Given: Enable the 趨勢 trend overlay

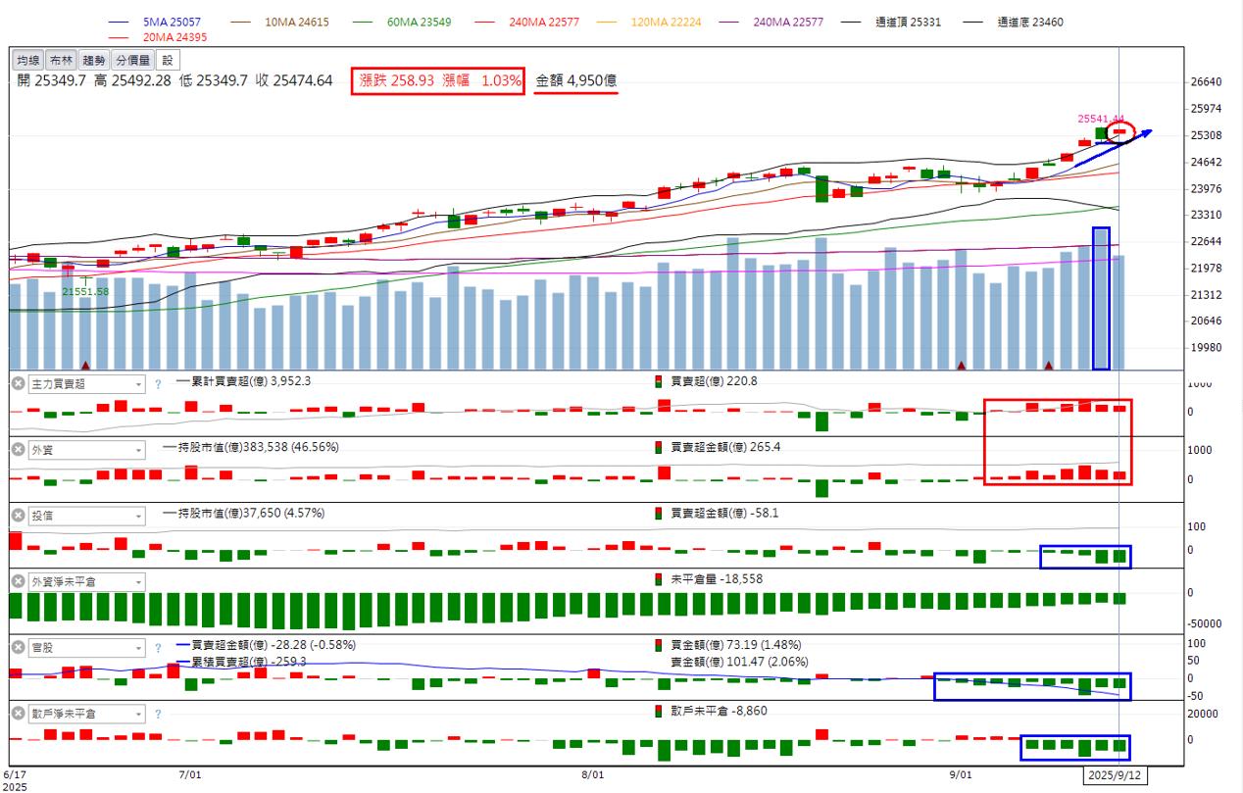Looking at the screenshot, I should tap(93, 61).
